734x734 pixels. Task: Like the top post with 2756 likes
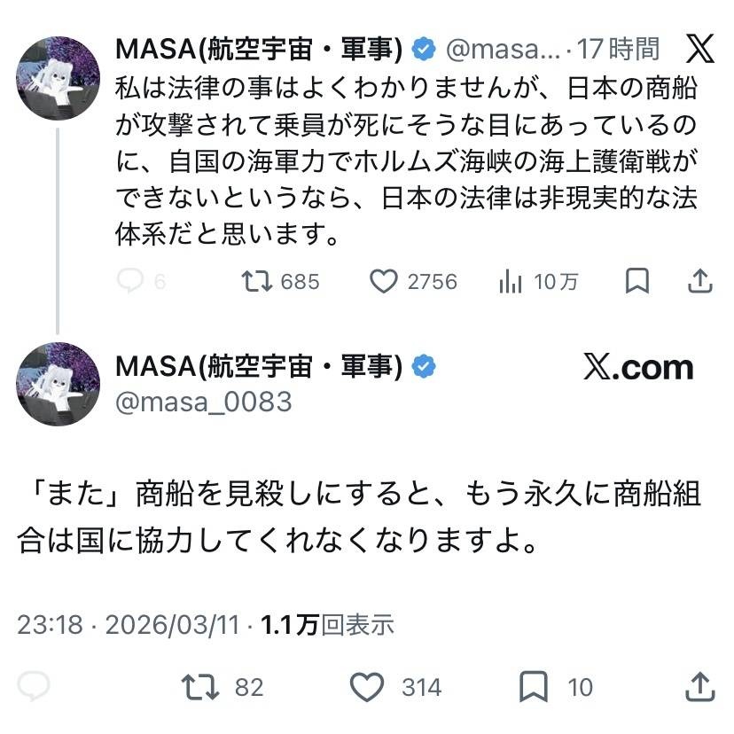click(x=383, y=281)
